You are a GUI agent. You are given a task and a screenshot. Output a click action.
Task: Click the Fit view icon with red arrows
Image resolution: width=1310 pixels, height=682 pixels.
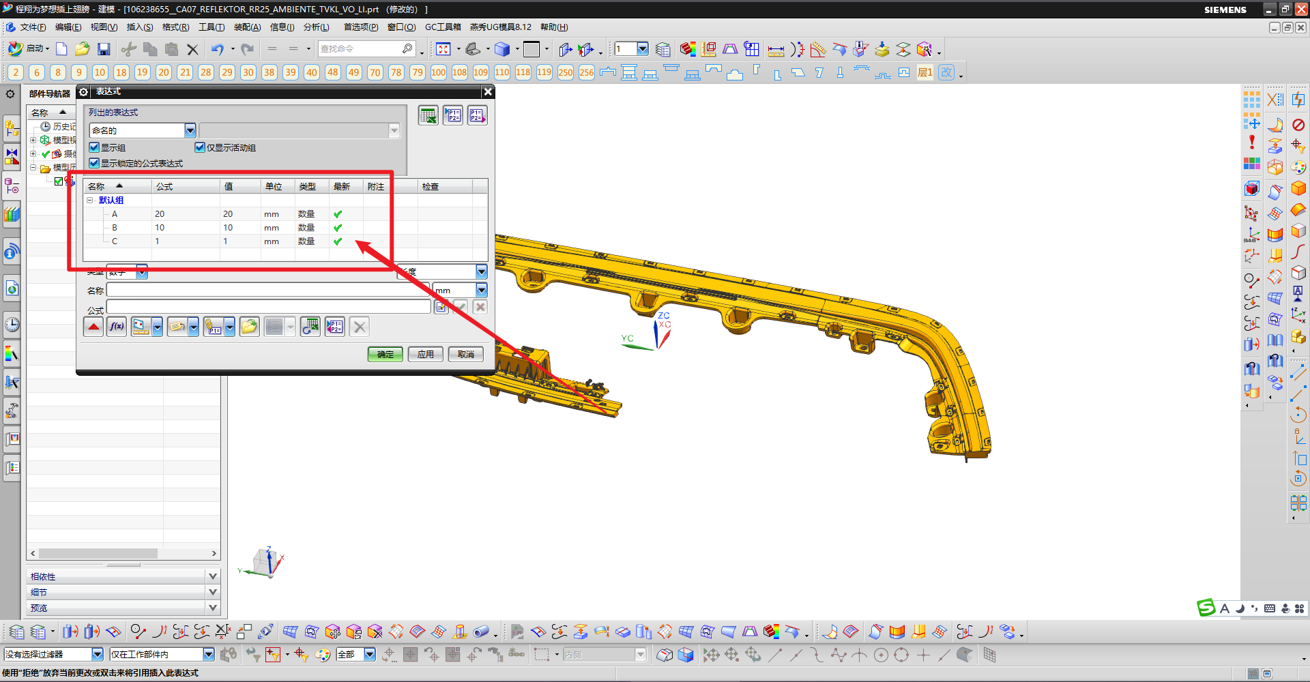click(x=443, y=49)
